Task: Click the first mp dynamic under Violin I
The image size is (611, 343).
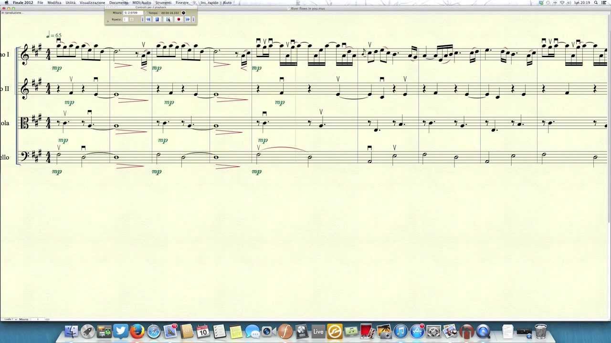Action: tap(57, 68)
